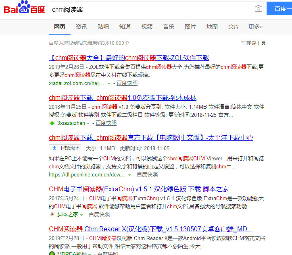Switch to the 图片 tab

pos(190,27)
